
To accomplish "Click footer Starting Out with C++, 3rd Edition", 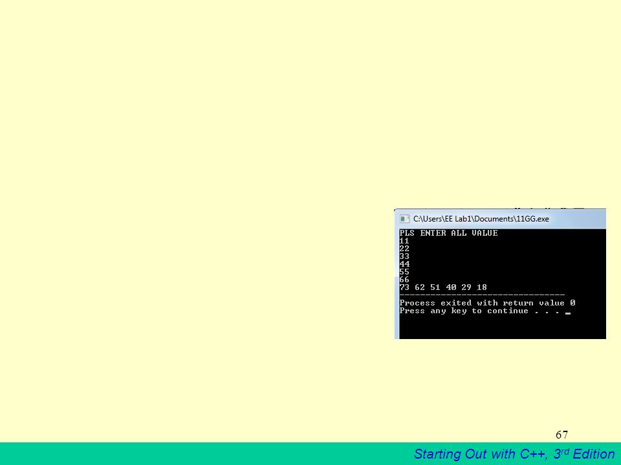I will pos(514,454).
